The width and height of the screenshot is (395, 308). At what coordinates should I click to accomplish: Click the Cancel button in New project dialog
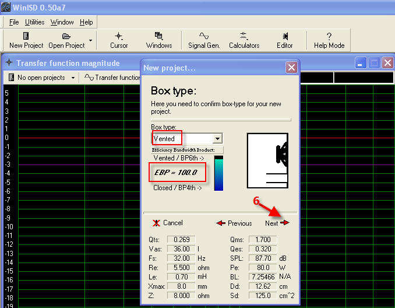(x=167, y=223)
